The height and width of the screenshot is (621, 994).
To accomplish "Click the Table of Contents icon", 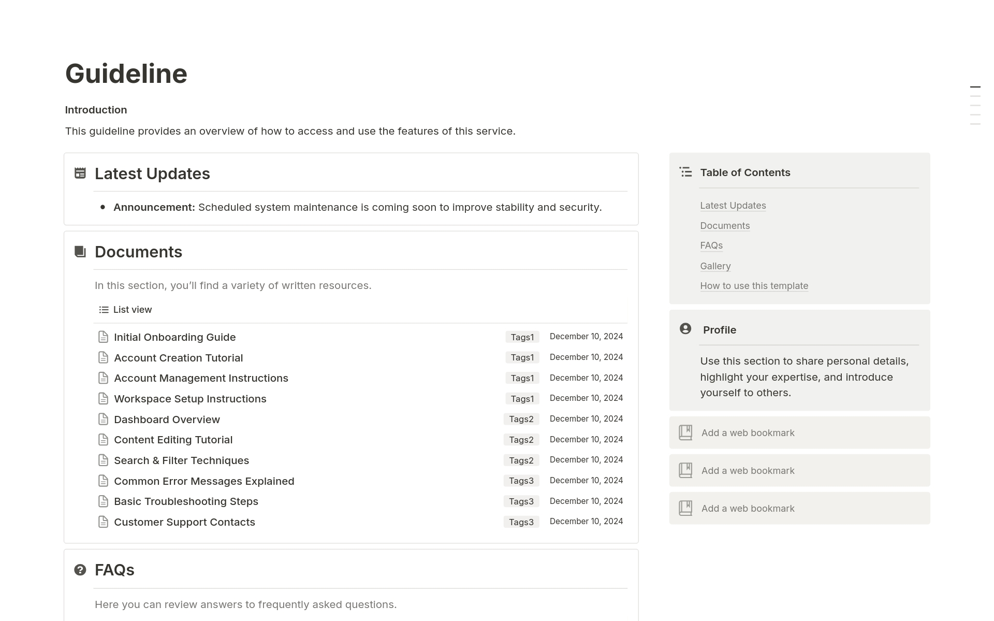I will (x=685, y=171).
